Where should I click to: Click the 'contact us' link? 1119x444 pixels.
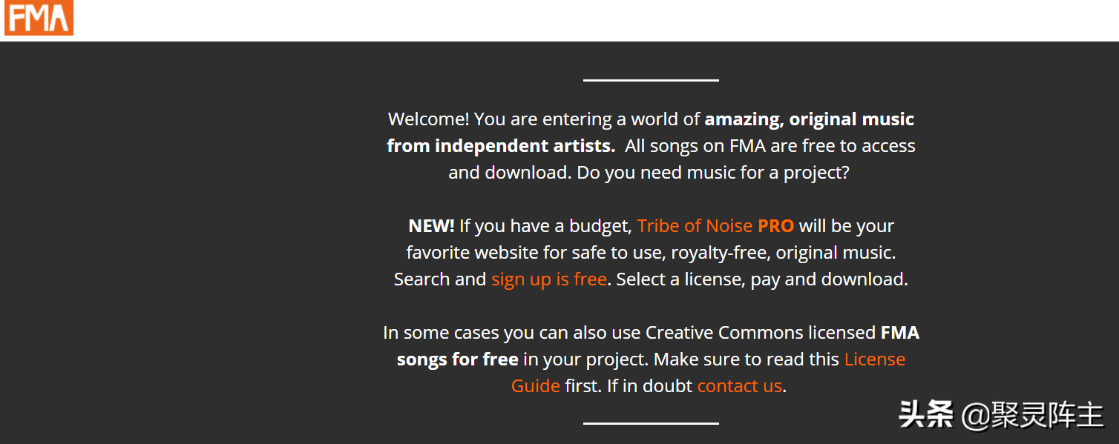pos(739,386)
